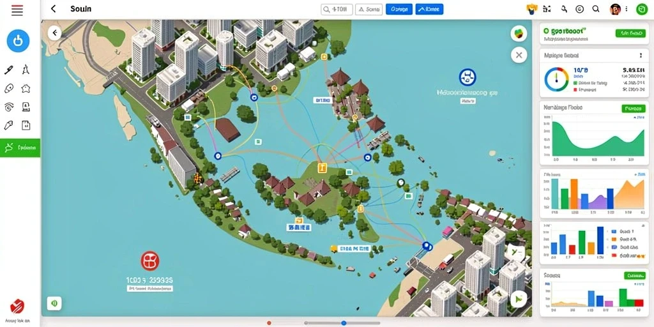The image size is (654, 327).
Task: Select the highlighted green sidebar menu item
Action: (20, 148)
